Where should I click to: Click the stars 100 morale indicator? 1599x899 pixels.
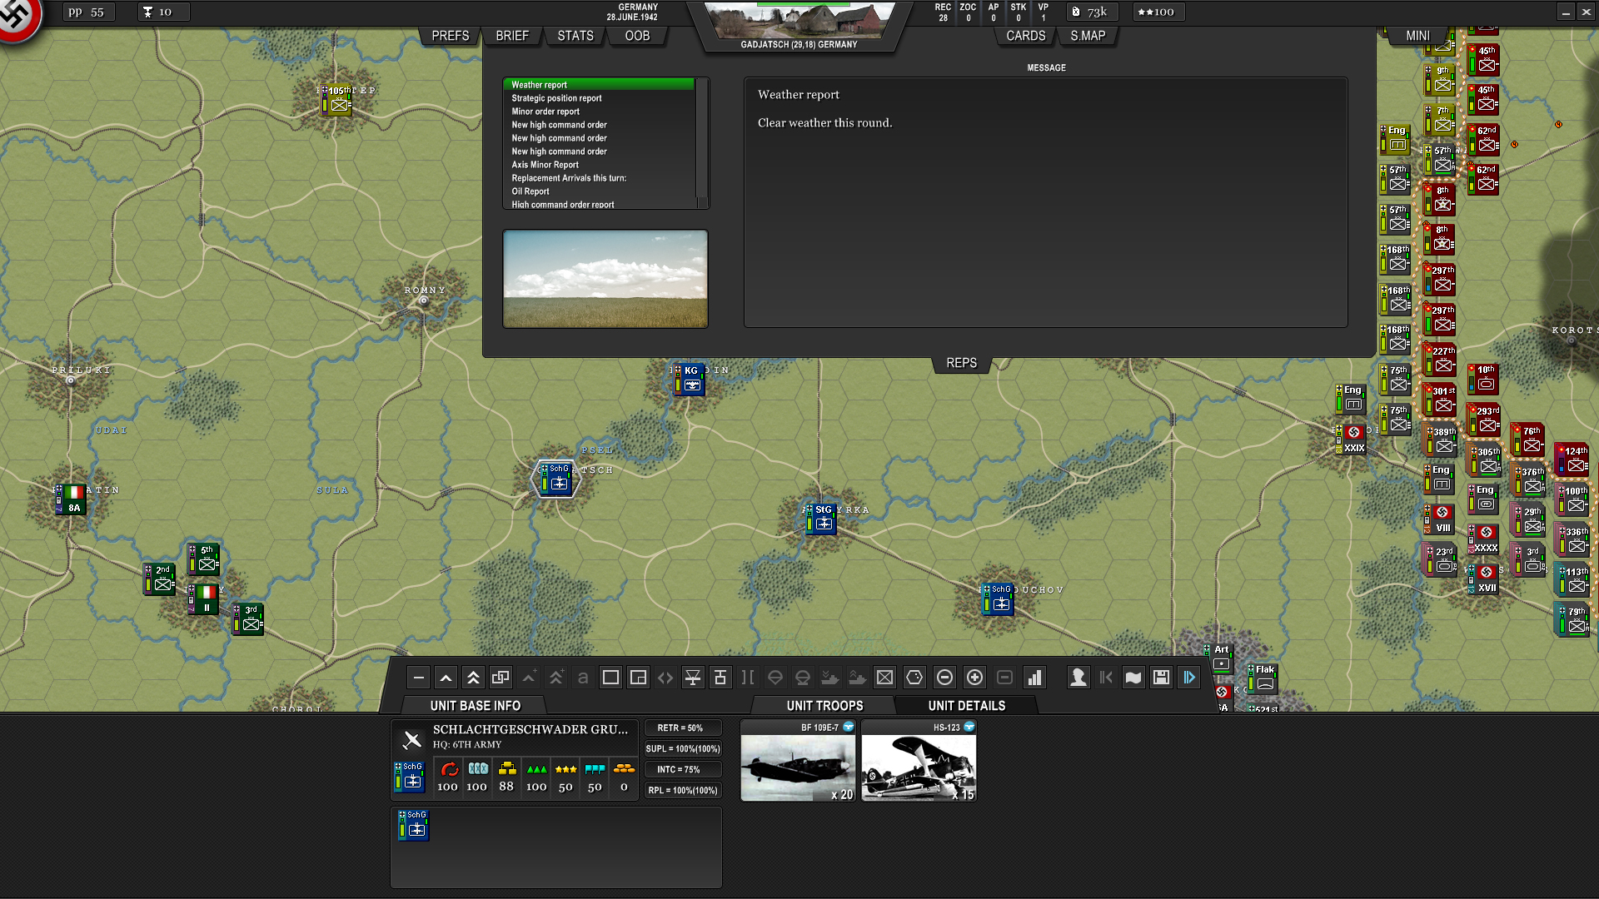coord(1158,12)
